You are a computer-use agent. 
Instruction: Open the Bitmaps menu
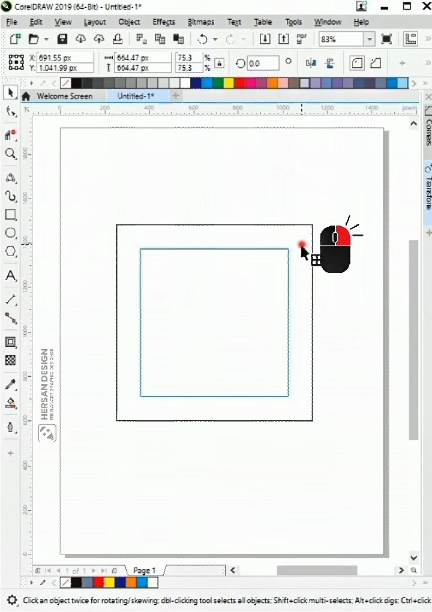[200, 22]
